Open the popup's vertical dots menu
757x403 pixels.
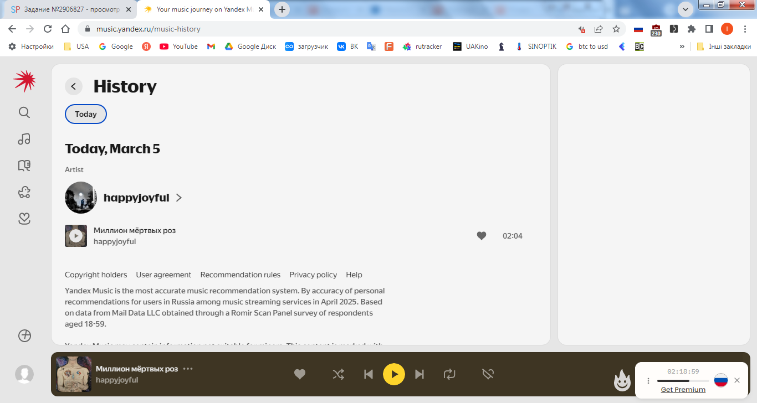pyautogui.click(x=648, y=381)
